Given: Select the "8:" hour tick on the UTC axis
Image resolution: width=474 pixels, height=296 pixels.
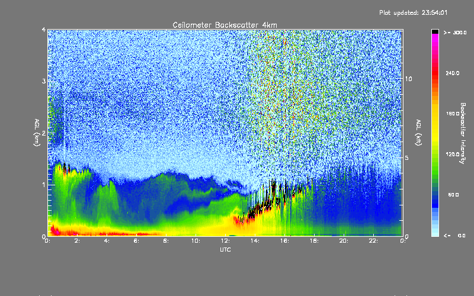Looking at the screenshot, I should pos(166,241).
